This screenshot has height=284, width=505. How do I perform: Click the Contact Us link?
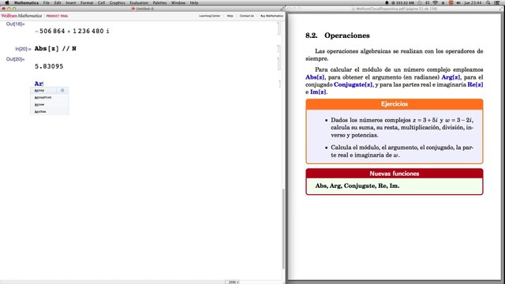pyautogui.click(x=247, y=16)
